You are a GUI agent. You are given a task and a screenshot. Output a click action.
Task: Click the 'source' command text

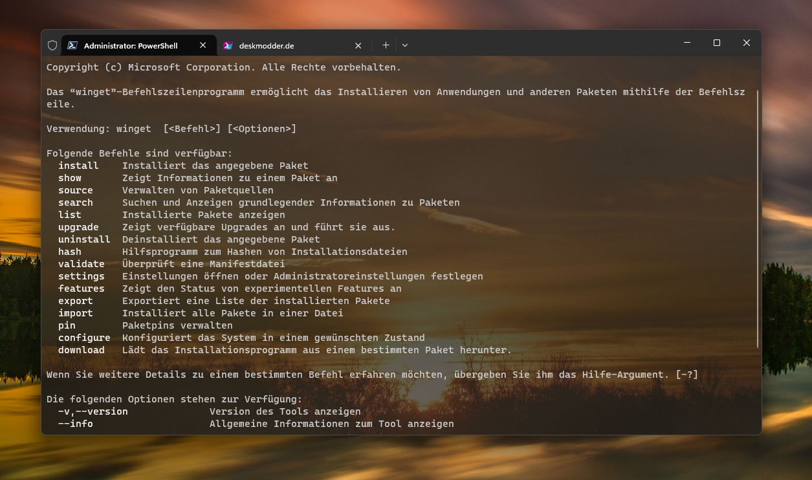pos(76,190)
